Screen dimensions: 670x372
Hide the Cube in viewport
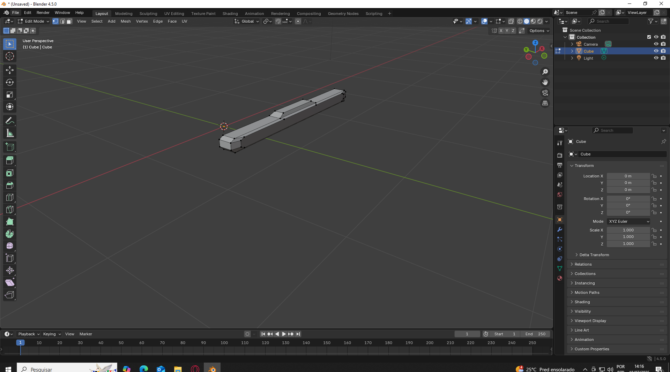pyautogui.click(x=656, y=51)
